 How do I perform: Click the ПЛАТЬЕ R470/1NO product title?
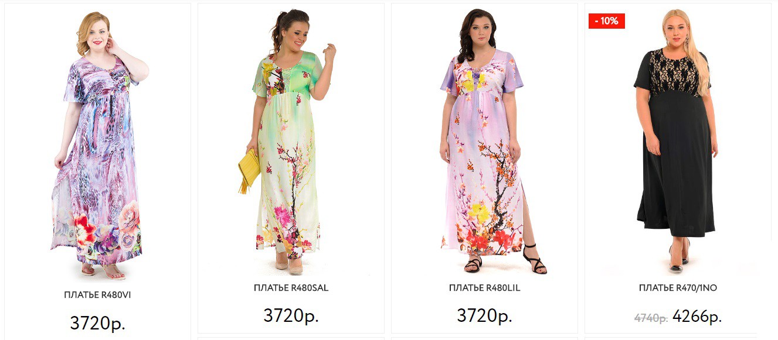(678, 288)
